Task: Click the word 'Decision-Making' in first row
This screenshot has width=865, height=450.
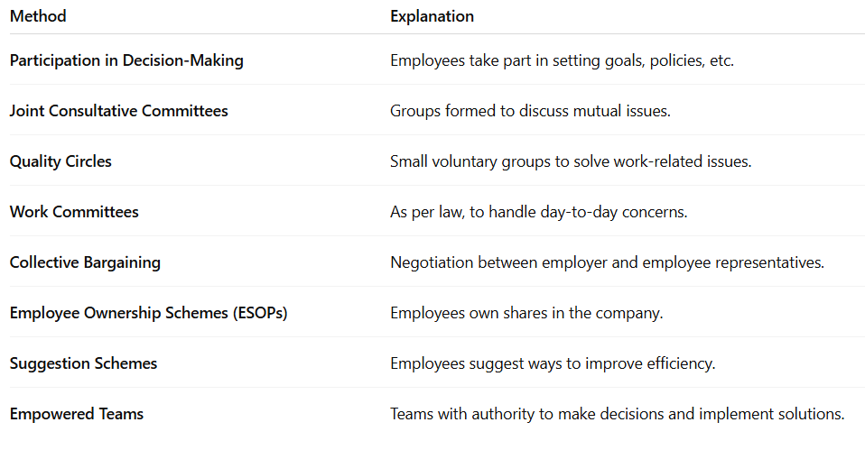Action: [x=183, y=60]
